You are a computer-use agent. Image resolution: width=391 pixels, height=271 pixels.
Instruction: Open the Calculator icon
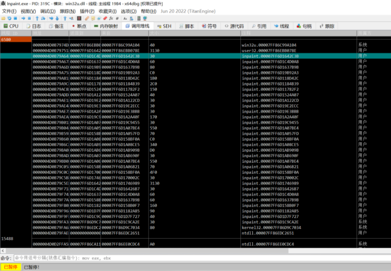pyautogui.click(x=139, y=18)
